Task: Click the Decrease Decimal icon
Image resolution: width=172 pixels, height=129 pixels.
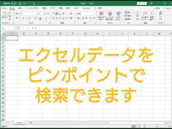Action: [x=94, y=18]
